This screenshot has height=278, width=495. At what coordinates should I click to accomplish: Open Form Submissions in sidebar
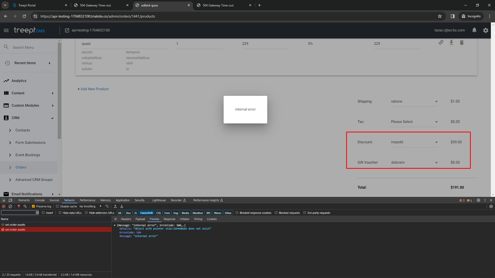30,142
